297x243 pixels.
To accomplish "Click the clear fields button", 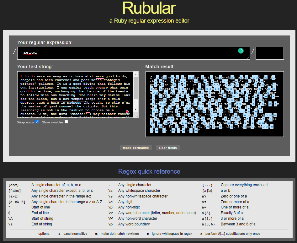I will tap(167, 148).
